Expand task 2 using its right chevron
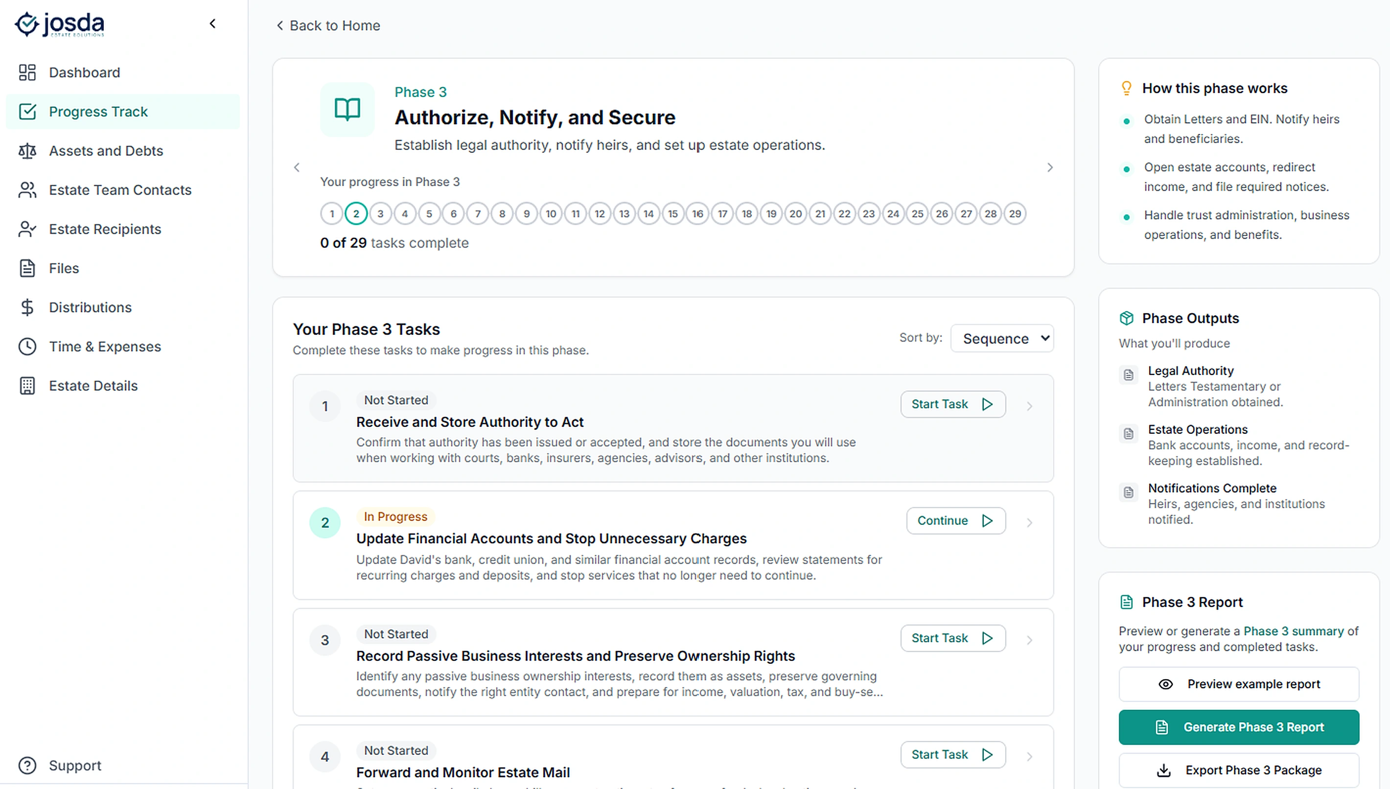This screenshot has height=789, width=1390. (x=1029, y=522)
